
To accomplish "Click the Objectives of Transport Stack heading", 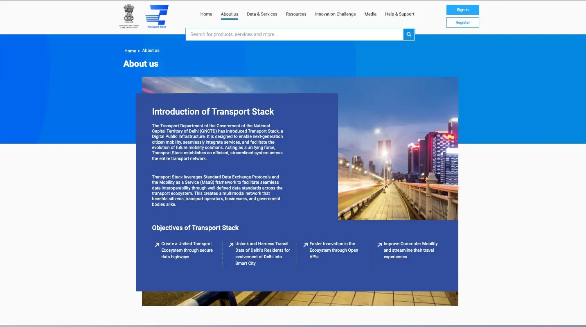I will [195, 228].
